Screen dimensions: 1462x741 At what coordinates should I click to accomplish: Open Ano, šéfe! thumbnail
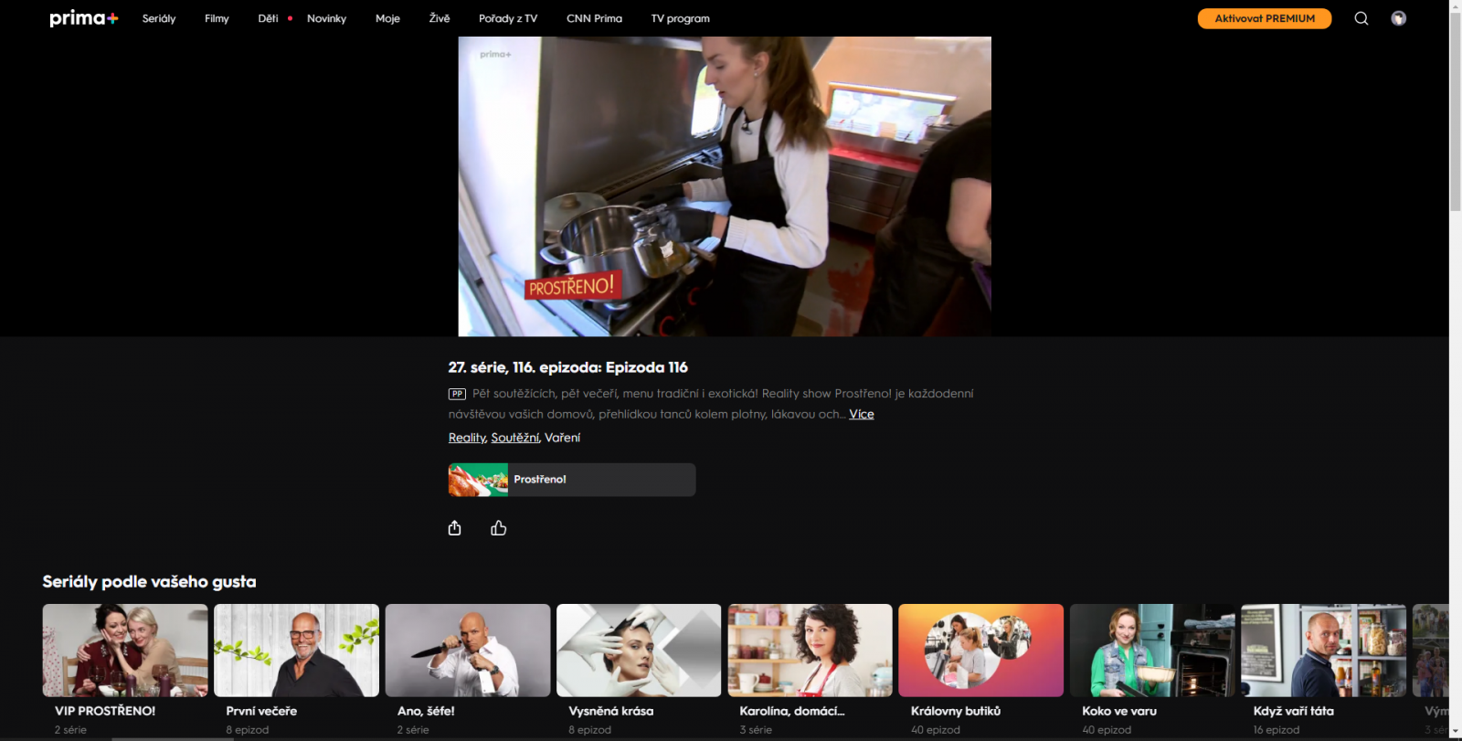click(468, 651)
